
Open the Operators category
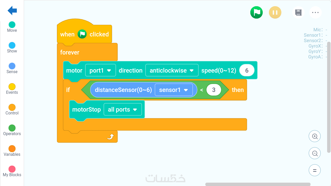tap(12, 130)
